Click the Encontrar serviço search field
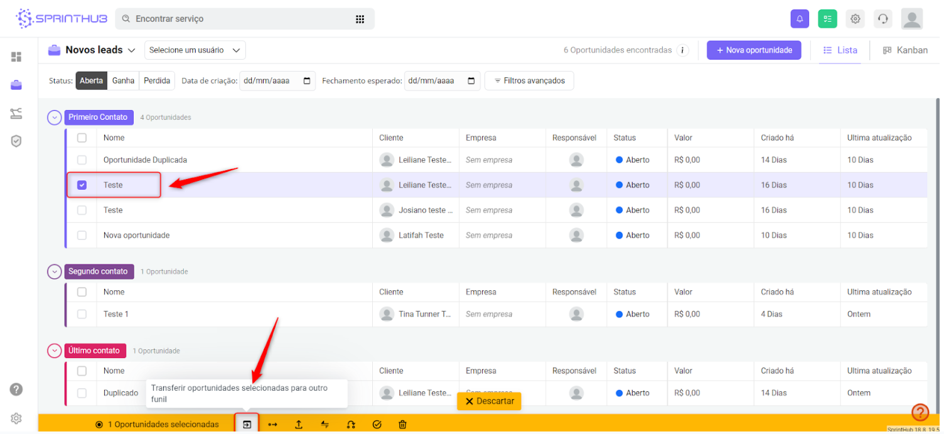Viewport: 944px width, 434px height. tap(239, 19)
